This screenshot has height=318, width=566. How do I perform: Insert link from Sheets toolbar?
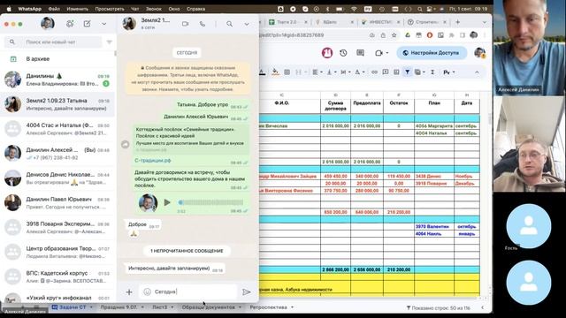(x=374, y=72)
